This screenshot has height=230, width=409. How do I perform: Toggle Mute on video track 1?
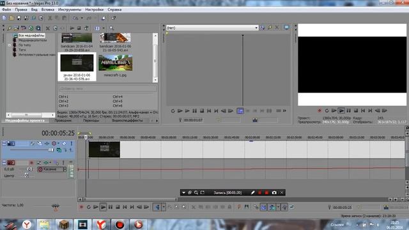coord(64,143)
